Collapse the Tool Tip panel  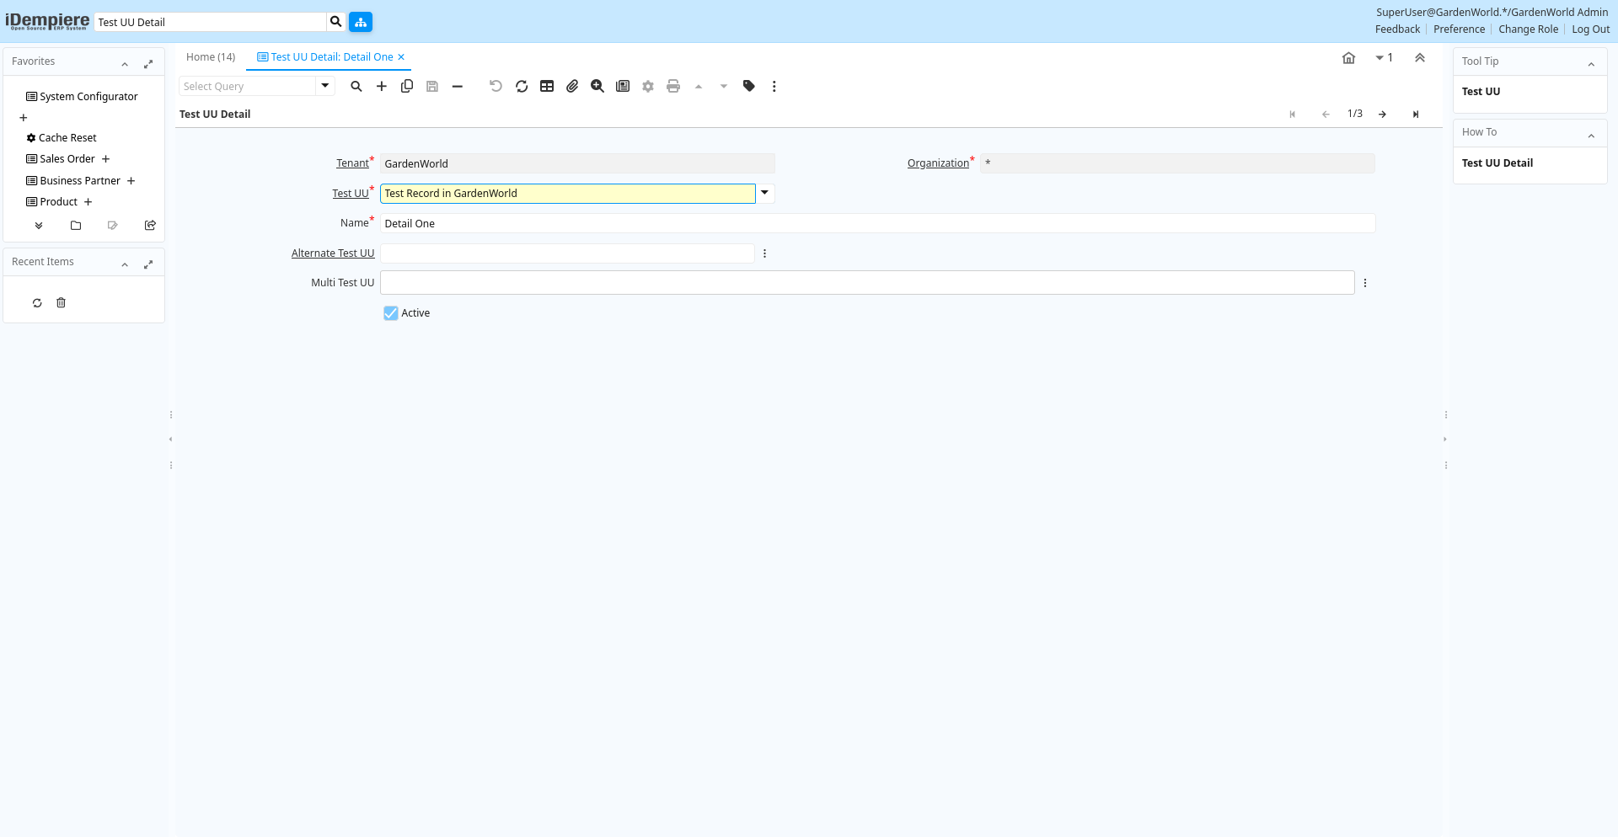[1591, 63]
